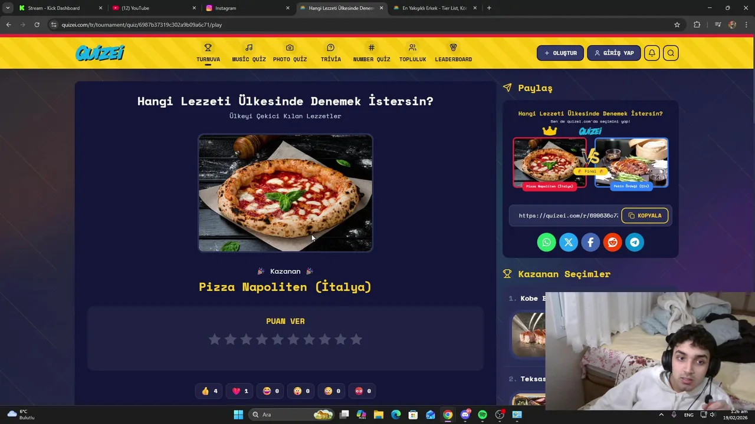Open notifications bell icon
The width and height of the screenshot is (755, 424).
pos(652,53)
